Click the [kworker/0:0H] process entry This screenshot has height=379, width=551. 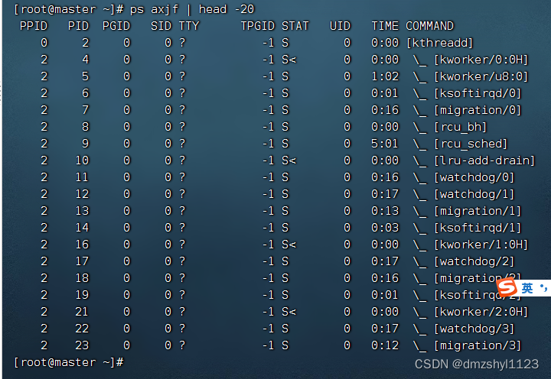(x=481, y=60)
